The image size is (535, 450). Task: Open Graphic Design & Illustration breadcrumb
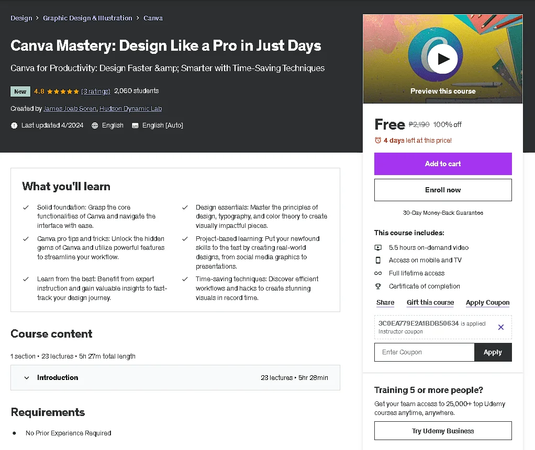87,18
